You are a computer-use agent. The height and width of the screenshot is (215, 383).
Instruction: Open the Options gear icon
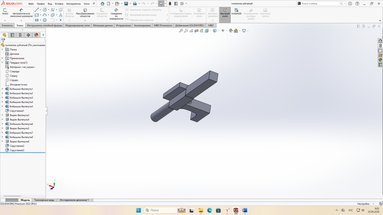pos(182,4)
